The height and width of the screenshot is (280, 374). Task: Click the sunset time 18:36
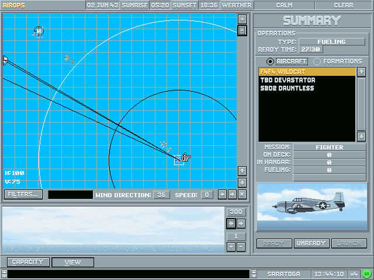(209, 5)
